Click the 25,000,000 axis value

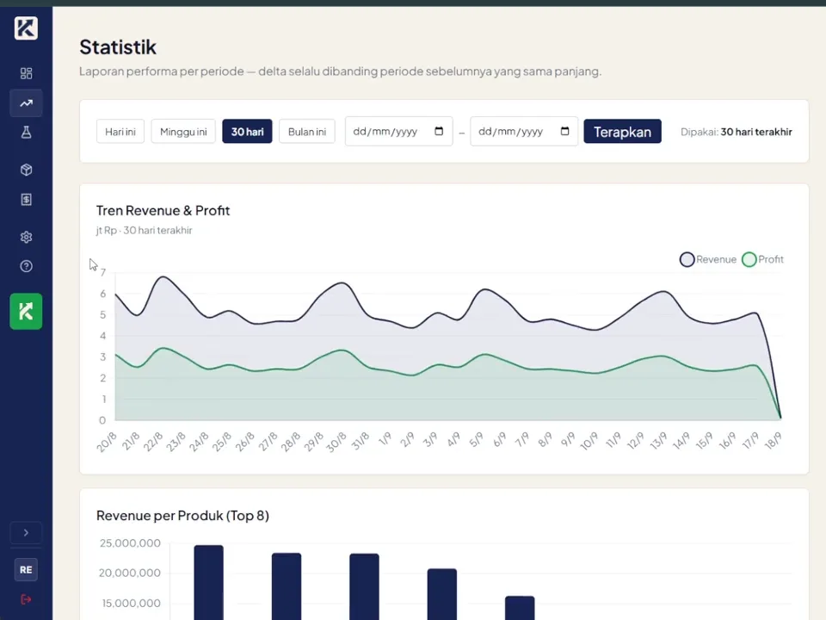pyautogui.click(x=130, y=543)
